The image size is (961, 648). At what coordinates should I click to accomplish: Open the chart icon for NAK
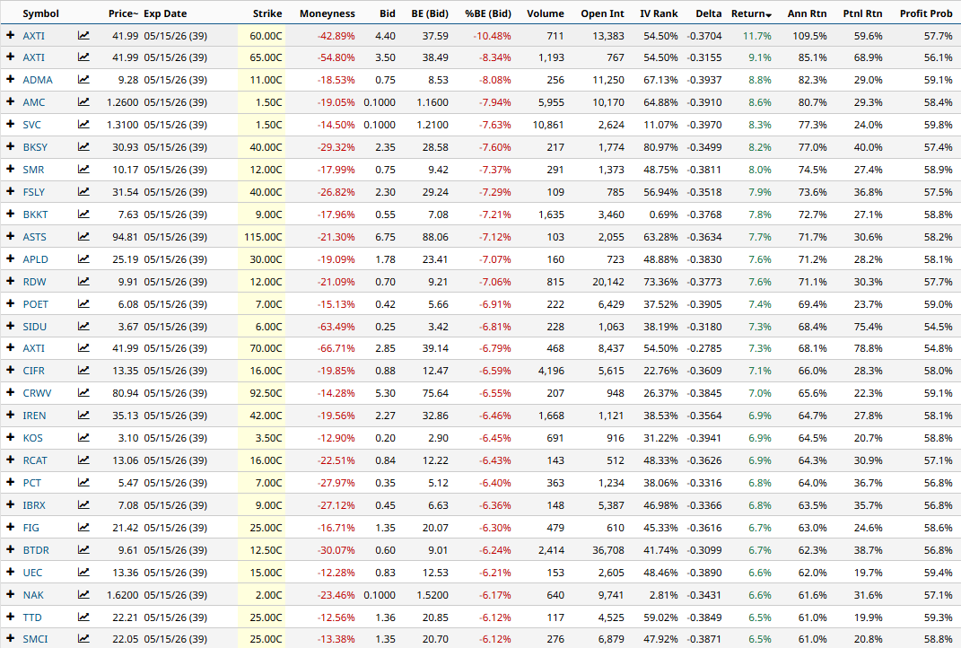point(83,595)
